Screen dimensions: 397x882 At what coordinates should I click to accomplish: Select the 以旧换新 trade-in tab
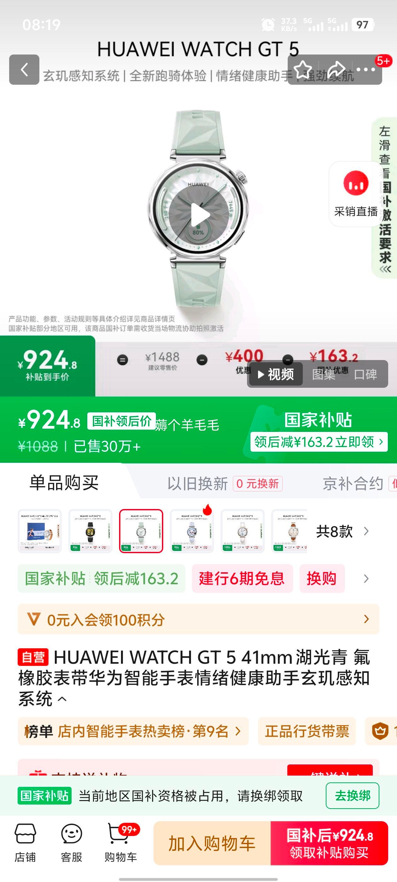[197, 484]
